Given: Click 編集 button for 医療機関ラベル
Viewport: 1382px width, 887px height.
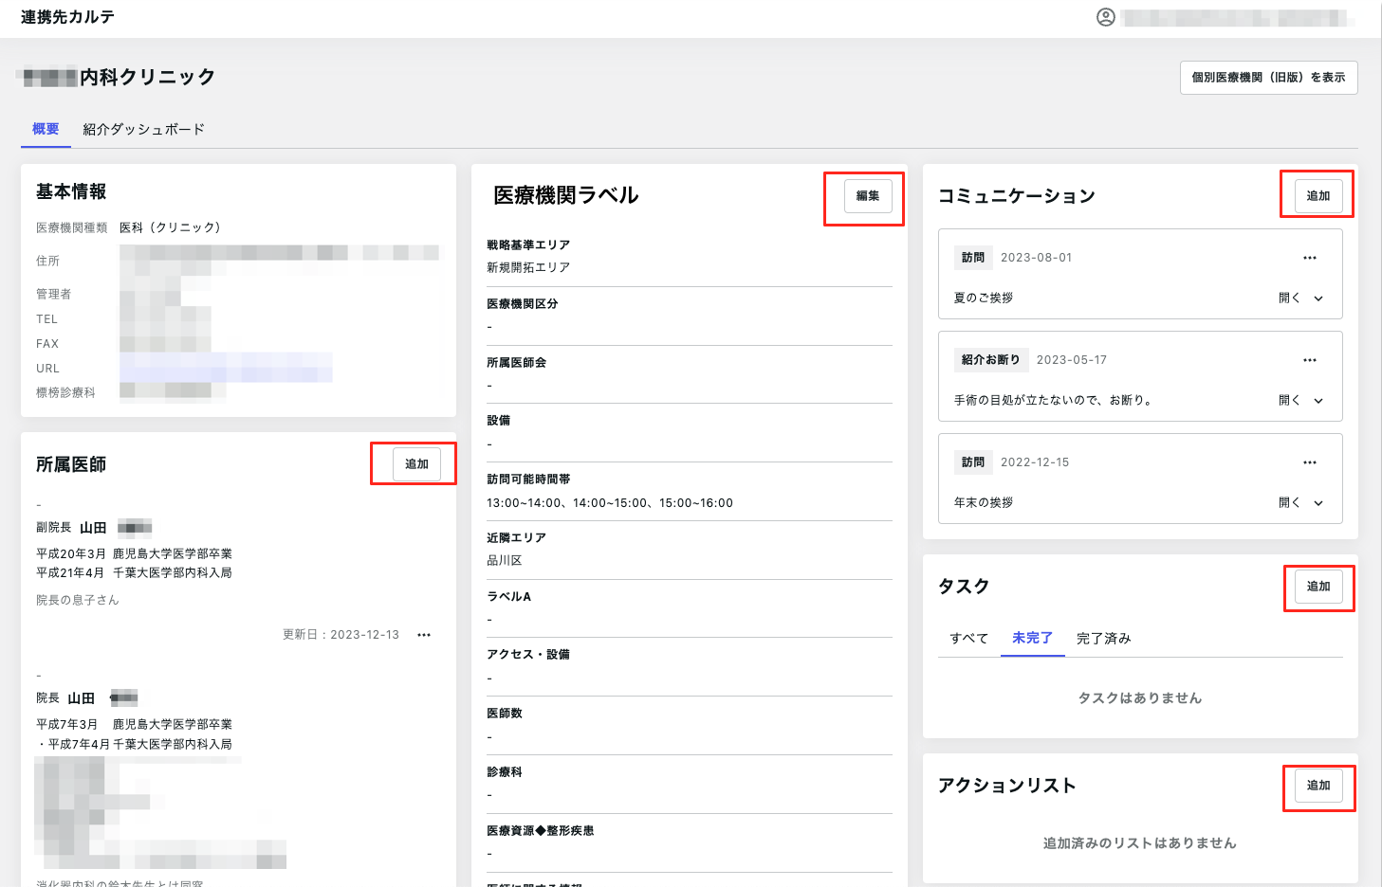Looking at the screenshot, I should (x=868, y=196).
